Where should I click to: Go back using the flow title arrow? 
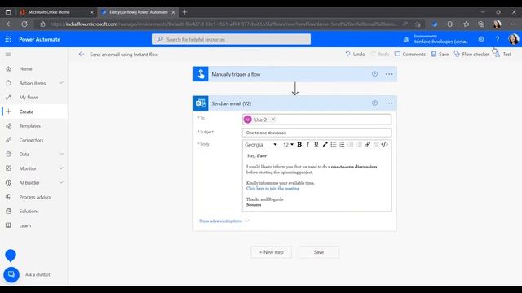(x=82, y=55)
